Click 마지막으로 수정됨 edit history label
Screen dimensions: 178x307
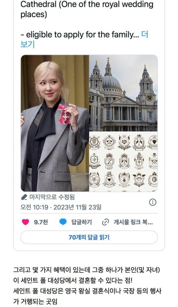point(52,197)
